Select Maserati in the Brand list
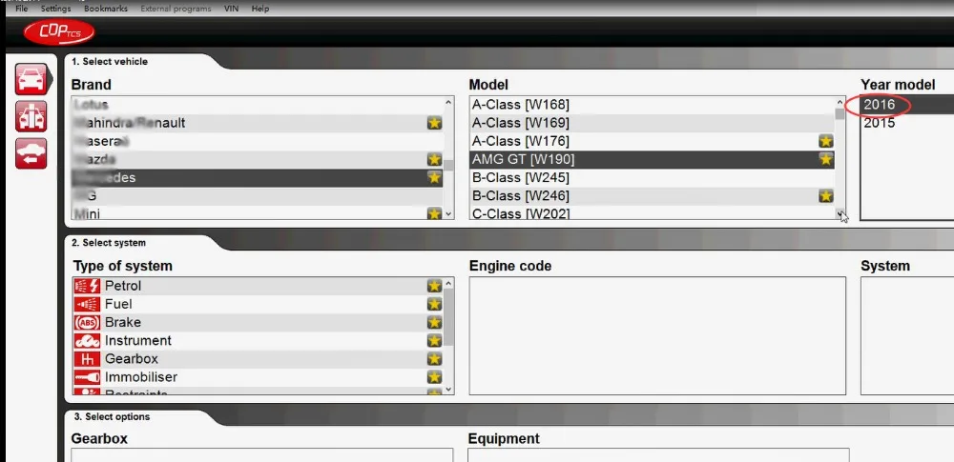 click(x=258, y=141)
